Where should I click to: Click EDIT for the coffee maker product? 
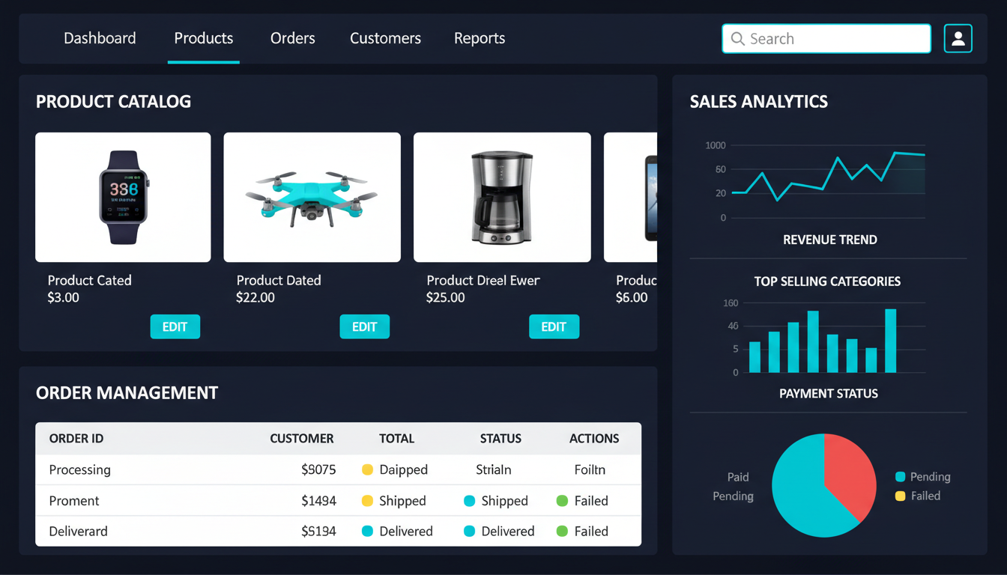(554, 326)
